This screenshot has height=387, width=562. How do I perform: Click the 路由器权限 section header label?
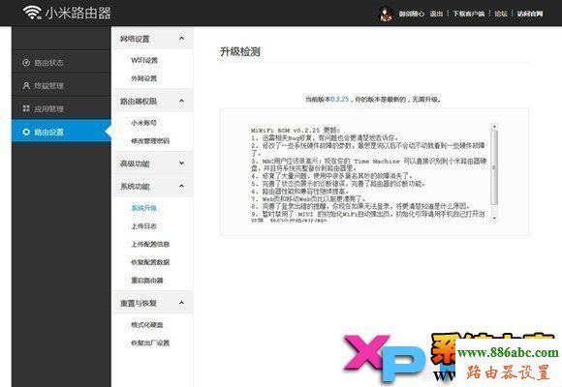139,102
